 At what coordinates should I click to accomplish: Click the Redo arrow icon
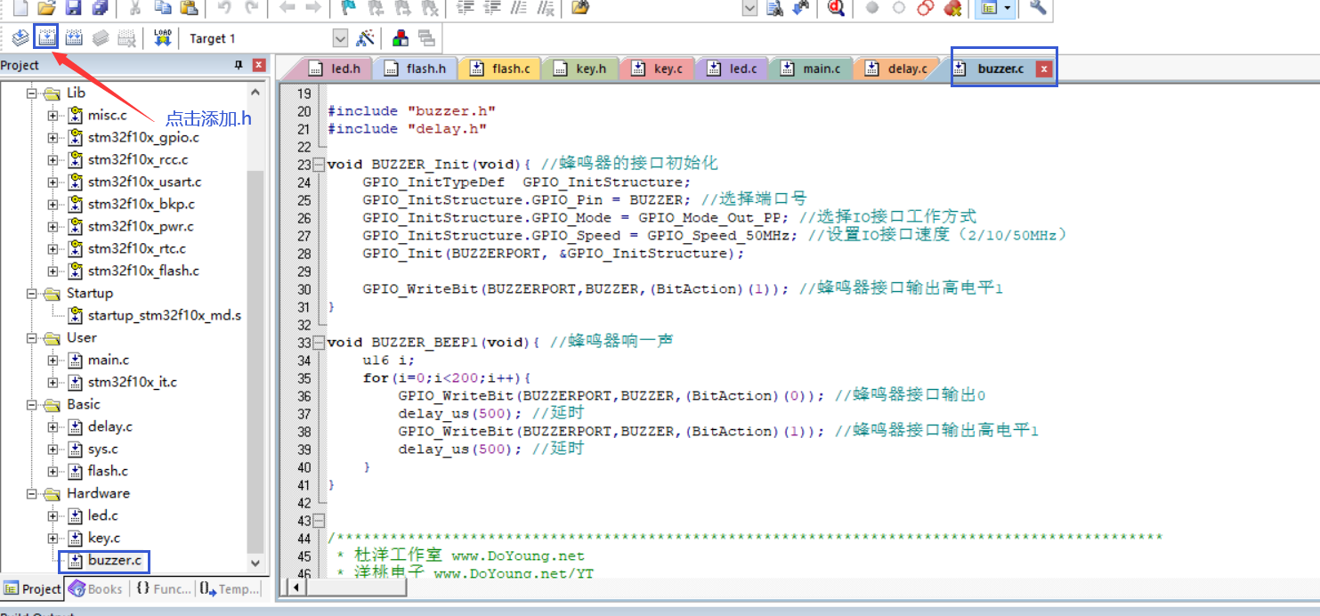(x=252, y=8)
